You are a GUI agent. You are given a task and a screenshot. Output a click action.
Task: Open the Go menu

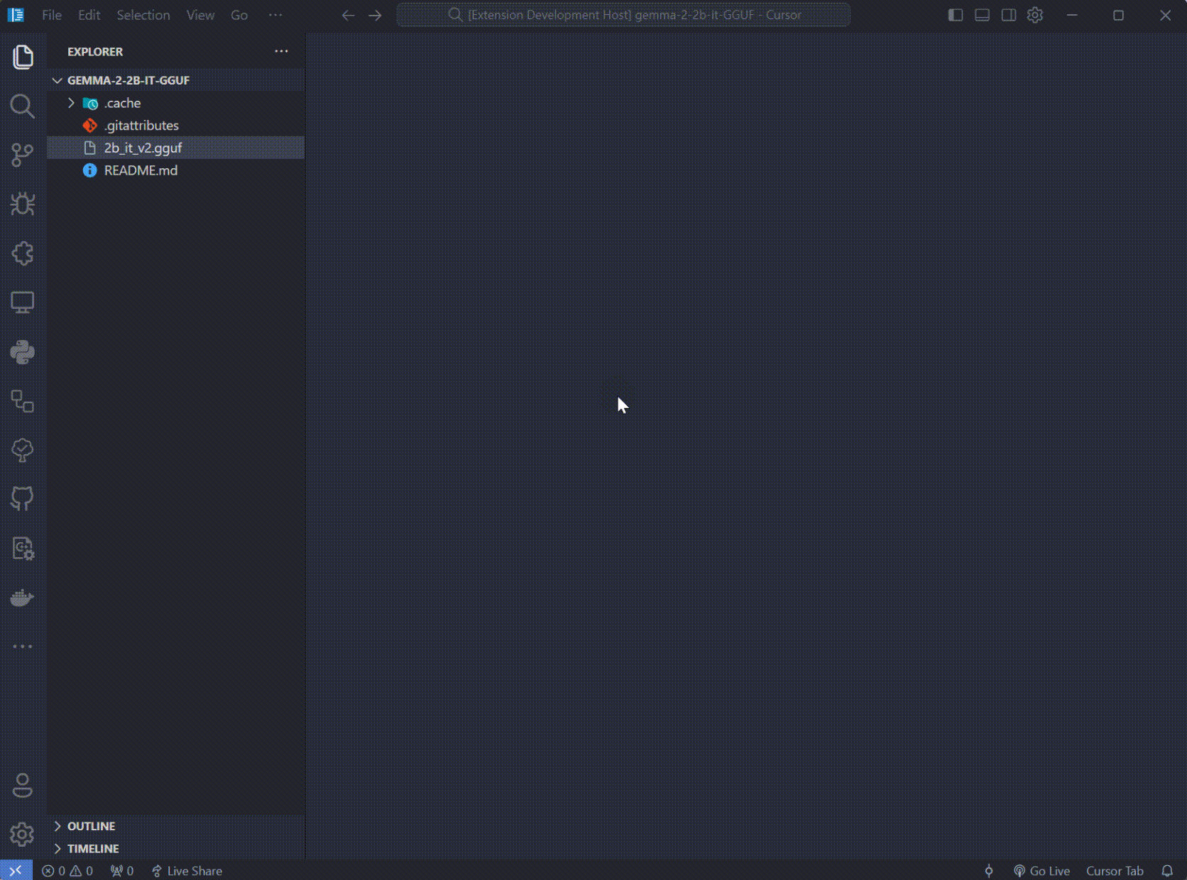click(x=239, y=15)
